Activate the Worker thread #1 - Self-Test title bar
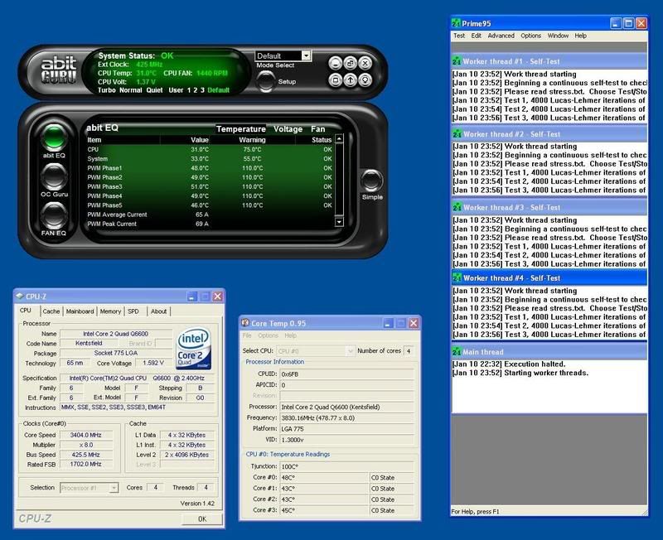This screenshot has width=663, height=540. point(549,61)
